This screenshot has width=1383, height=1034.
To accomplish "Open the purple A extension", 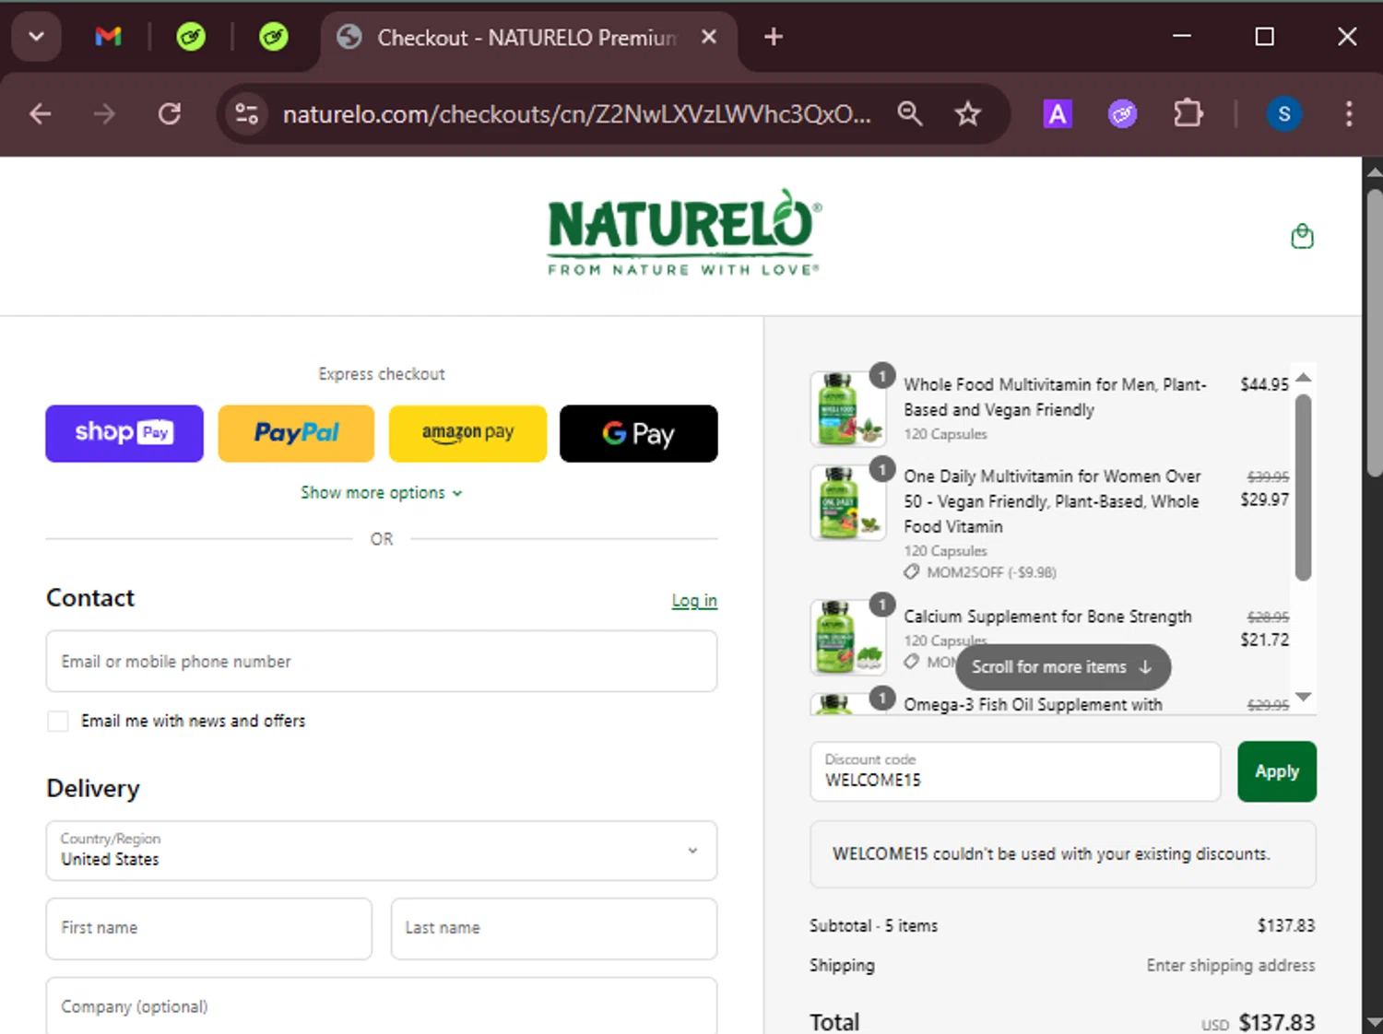I will point(1058,114).
